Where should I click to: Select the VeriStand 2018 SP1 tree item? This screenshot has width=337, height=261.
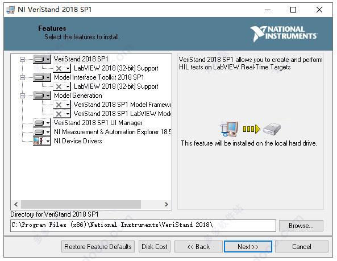pos(81,59)
